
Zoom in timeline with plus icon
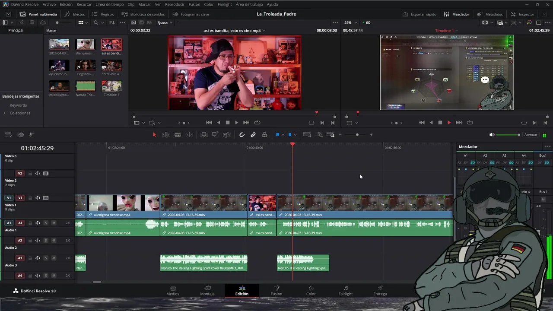click(371, 135)
